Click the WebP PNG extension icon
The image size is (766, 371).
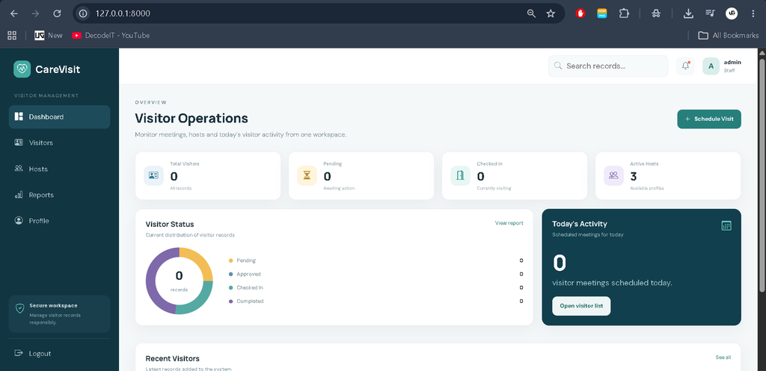point(602,13)
